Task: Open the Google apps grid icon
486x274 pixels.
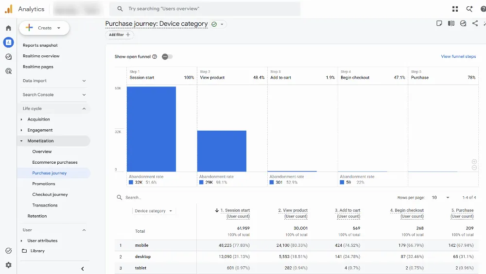Action: (455, 9)
